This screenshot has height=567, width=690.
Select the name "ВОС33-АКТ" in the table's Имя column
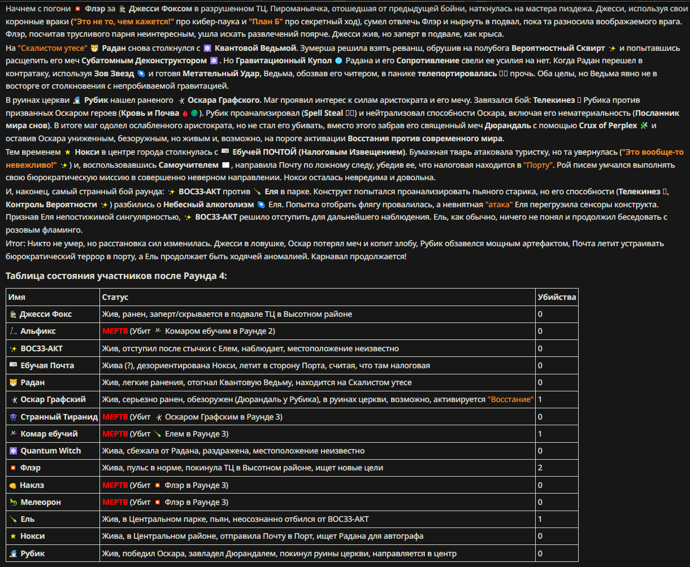(42, 348)
